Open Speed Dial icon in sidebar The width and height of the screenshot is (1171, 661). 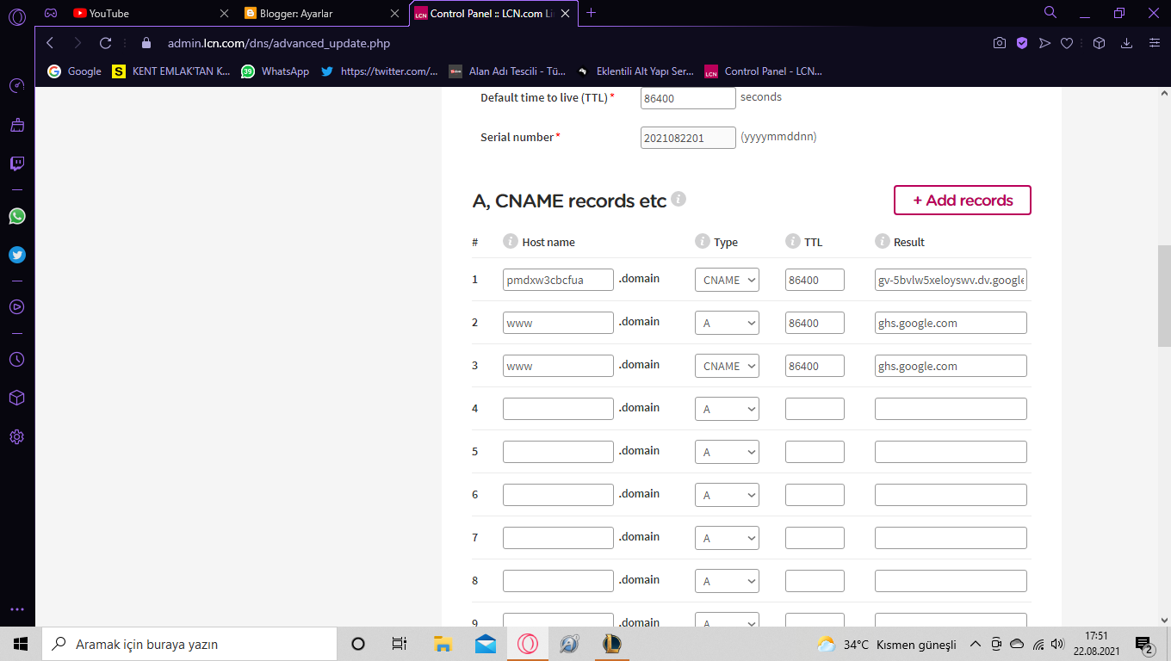click(17, 86)
